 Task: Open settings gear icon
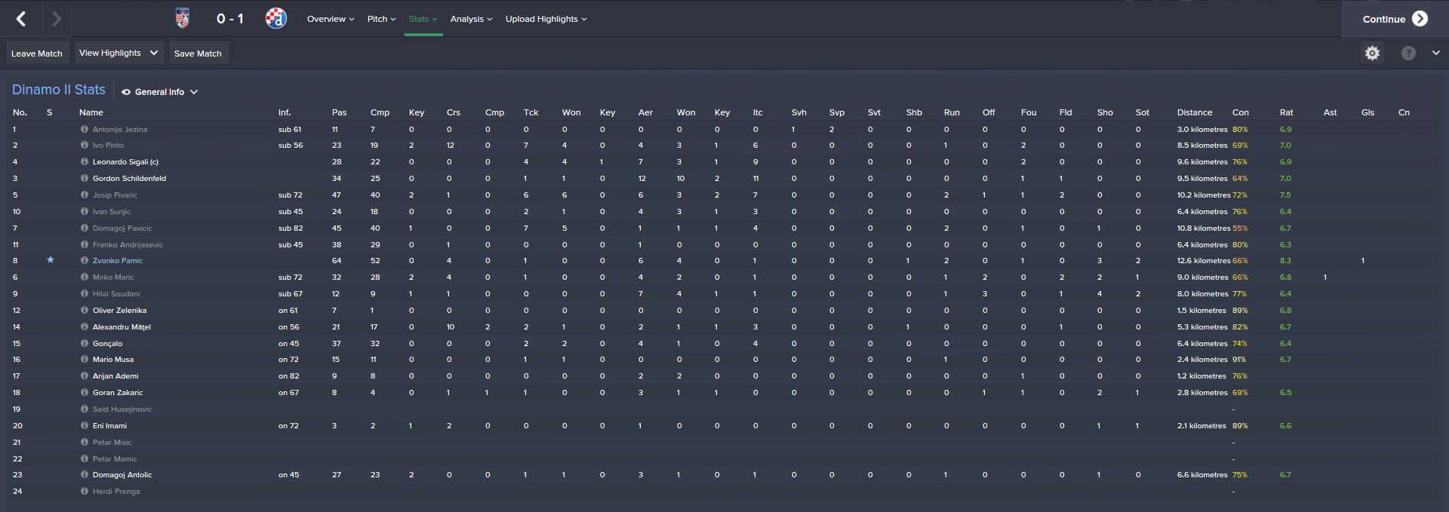[1372, 53]
